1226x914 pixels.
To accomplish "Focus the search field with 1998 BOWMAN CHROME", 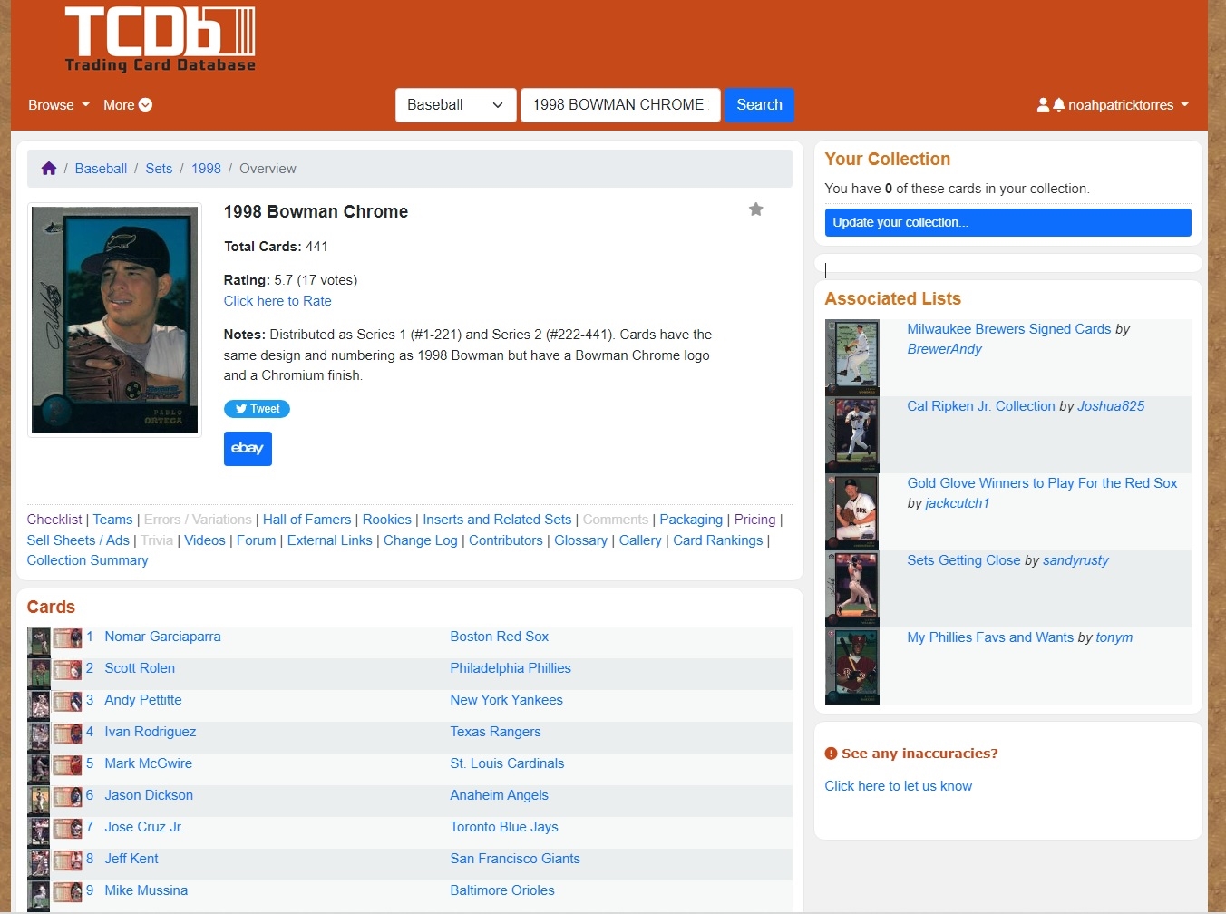I will click(x=620, y=105).
